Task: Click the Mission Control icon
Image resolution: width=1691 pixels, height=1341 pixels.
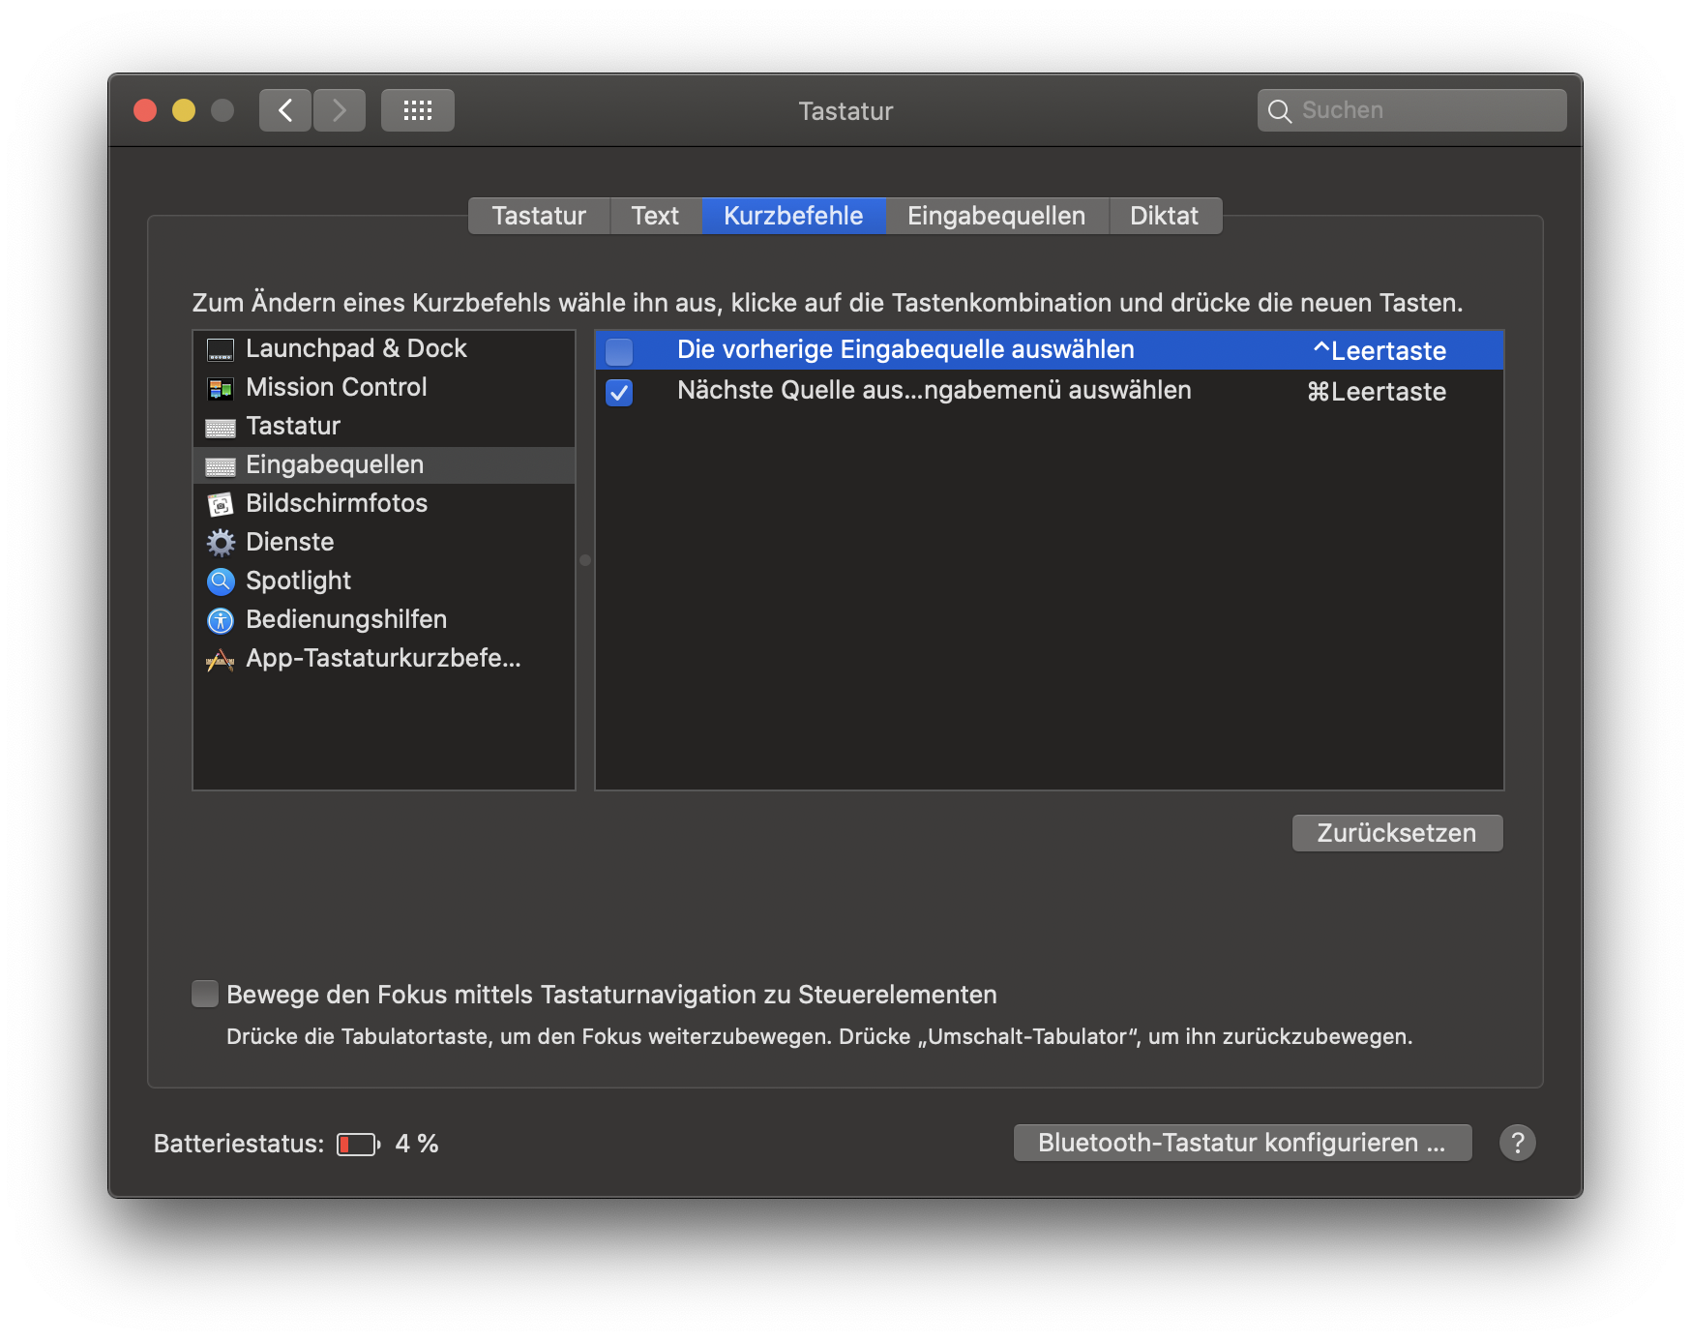Action: point(221,388)
